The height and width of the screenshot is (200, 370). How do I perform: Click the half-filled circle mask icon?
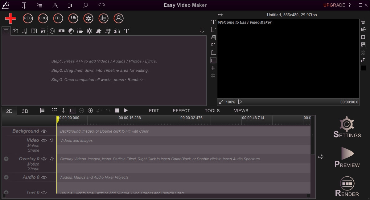(71, 31)
